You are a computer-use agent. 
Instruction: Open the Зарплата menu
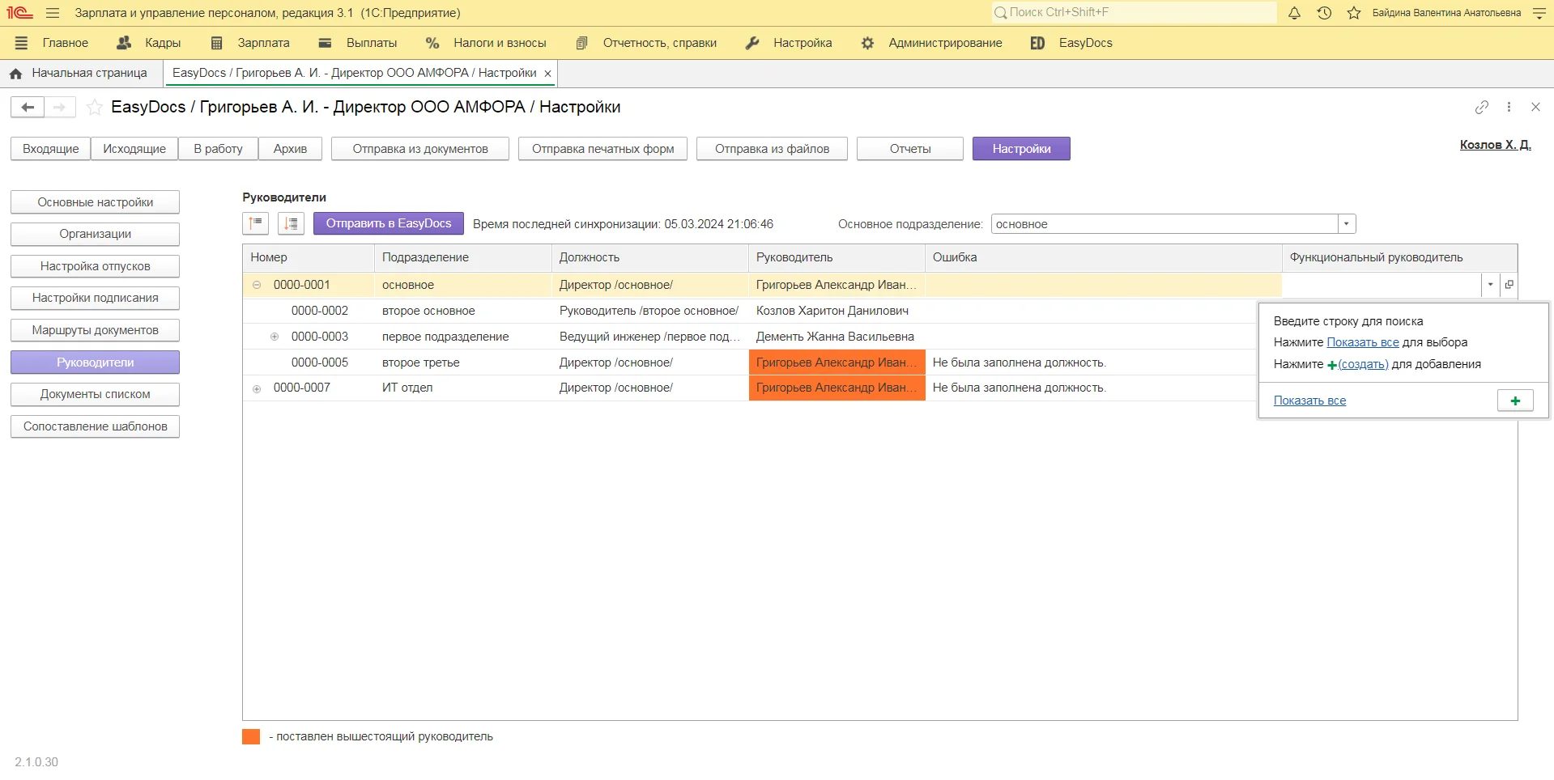pyautogui.click(x=250, y=43)
